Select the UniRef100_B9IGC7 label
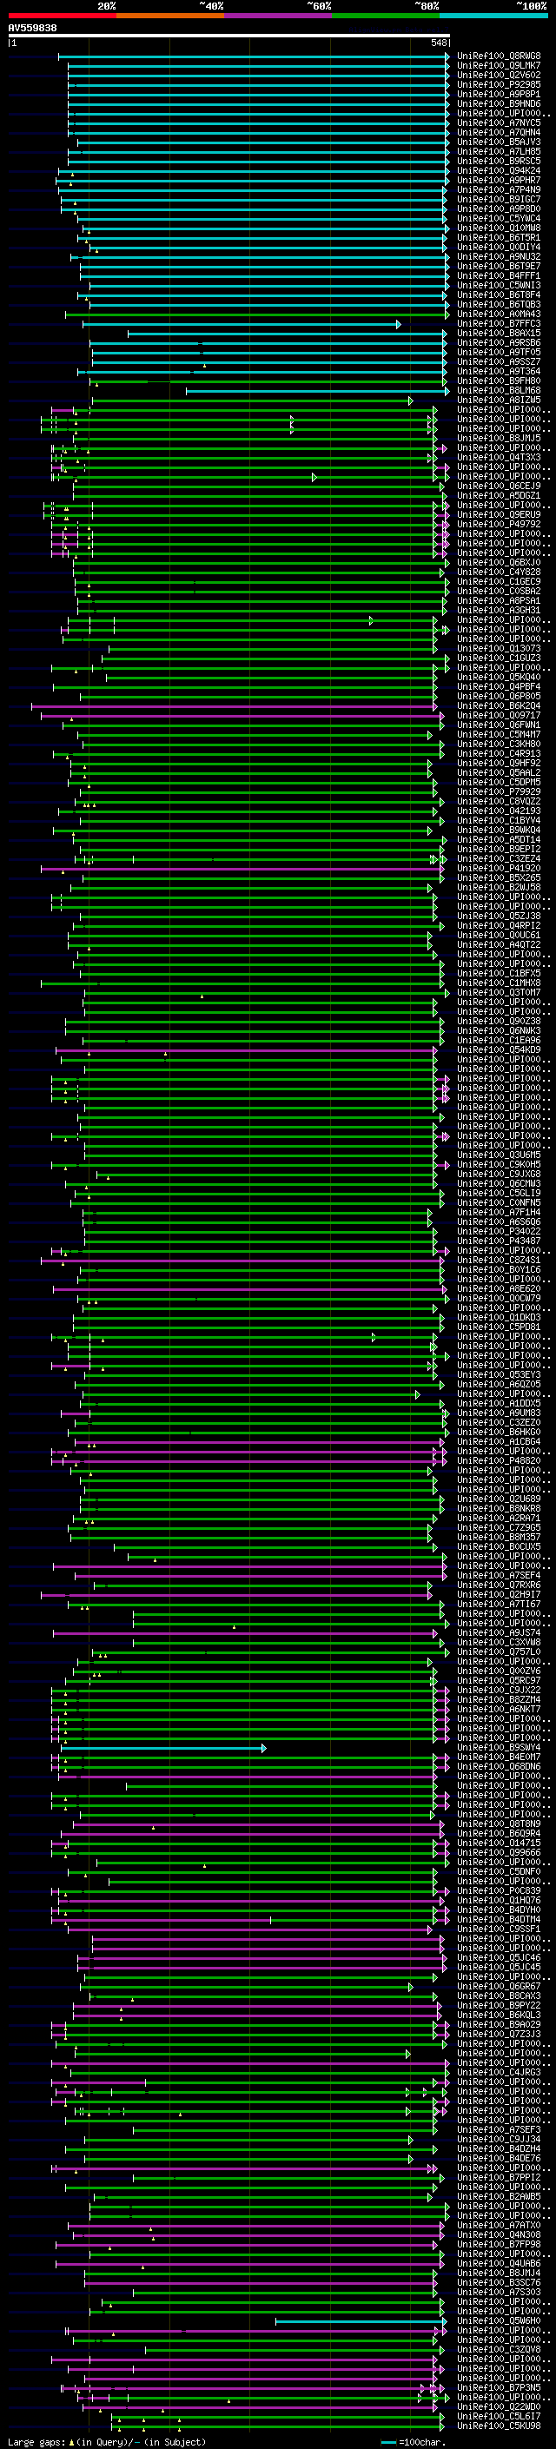The image size is (556, 2449). pos(499,201)
